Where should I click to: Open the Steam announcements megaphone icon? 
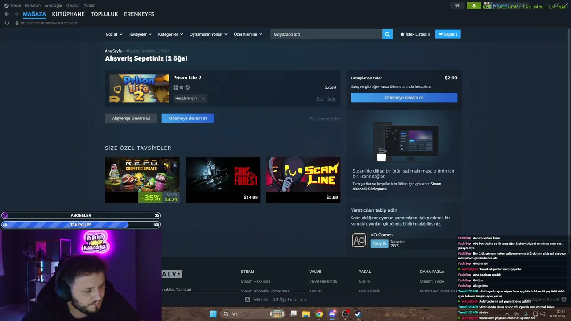click(457, 6)
